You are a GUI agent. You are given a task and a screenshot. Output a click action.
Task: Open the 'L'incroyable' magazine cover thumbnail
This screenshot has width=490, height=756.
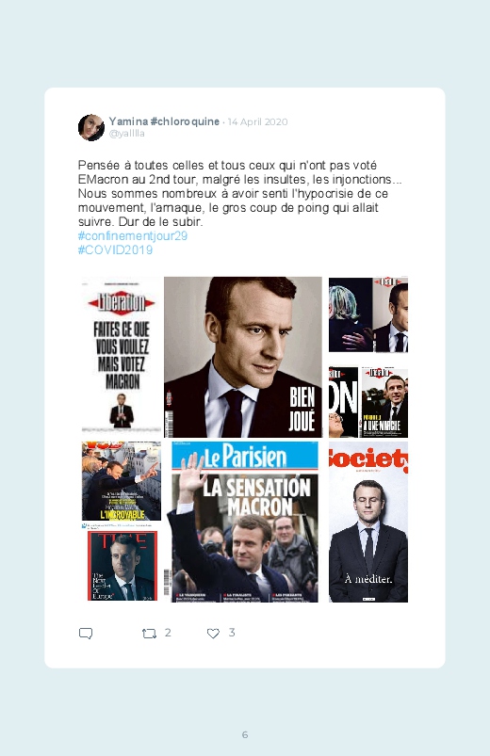[x=122, y=481]
